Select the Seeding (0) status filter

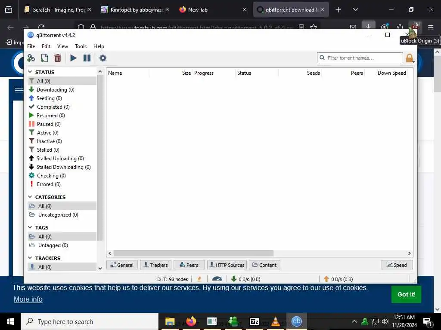click(62, 98)
